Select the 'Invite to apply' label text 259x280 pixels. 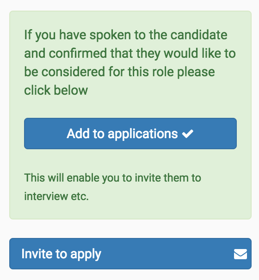62,254
